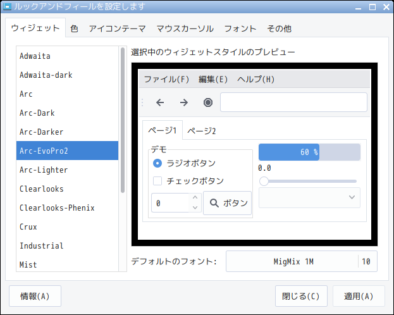Image resolution: width=394 pixels, height=315 pixels.
Task: Maximize the window
Action: pos(372,7)
